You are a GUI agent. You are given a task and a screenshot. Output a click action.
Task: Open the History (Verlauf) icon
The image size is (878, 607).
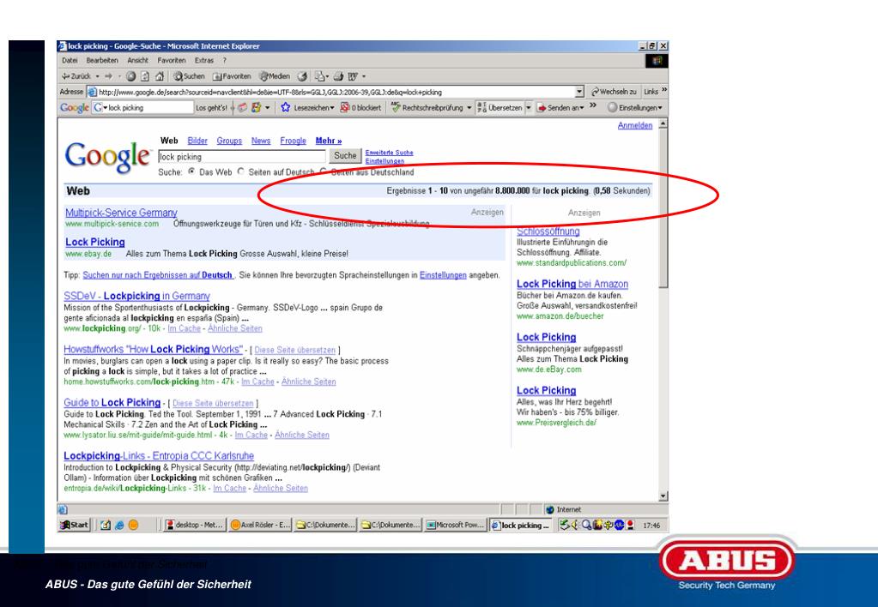tap(302, 76)
